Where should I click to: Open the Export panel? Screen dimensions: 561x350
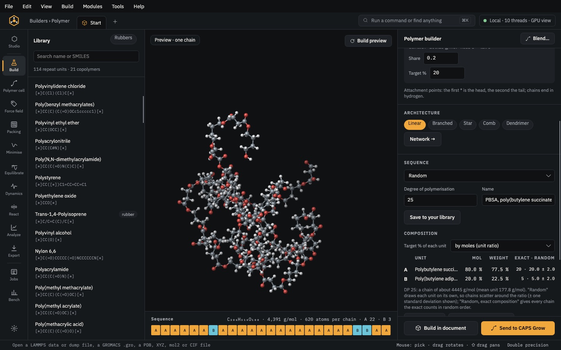pyautogui.click(x=14, y=251)
